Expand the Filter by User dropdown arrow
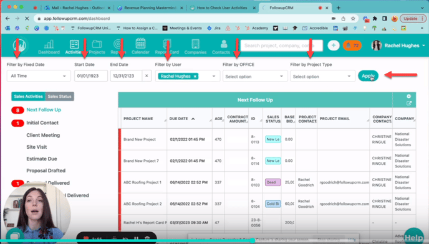 click(x=214, y=76)
